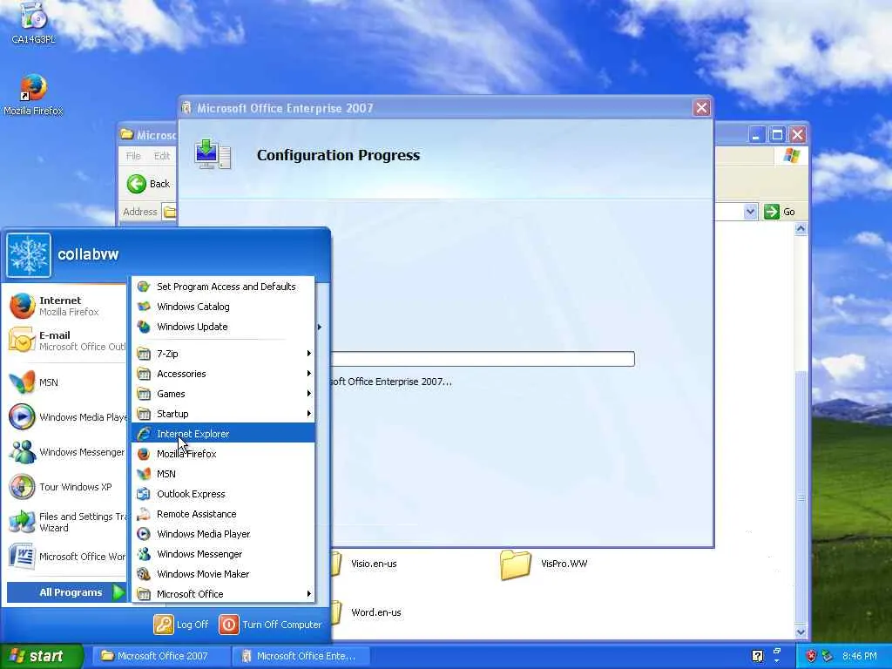Expand the Microsoft Office program group
This screenshot has height=669, width=892.
(x=223, y=593)
